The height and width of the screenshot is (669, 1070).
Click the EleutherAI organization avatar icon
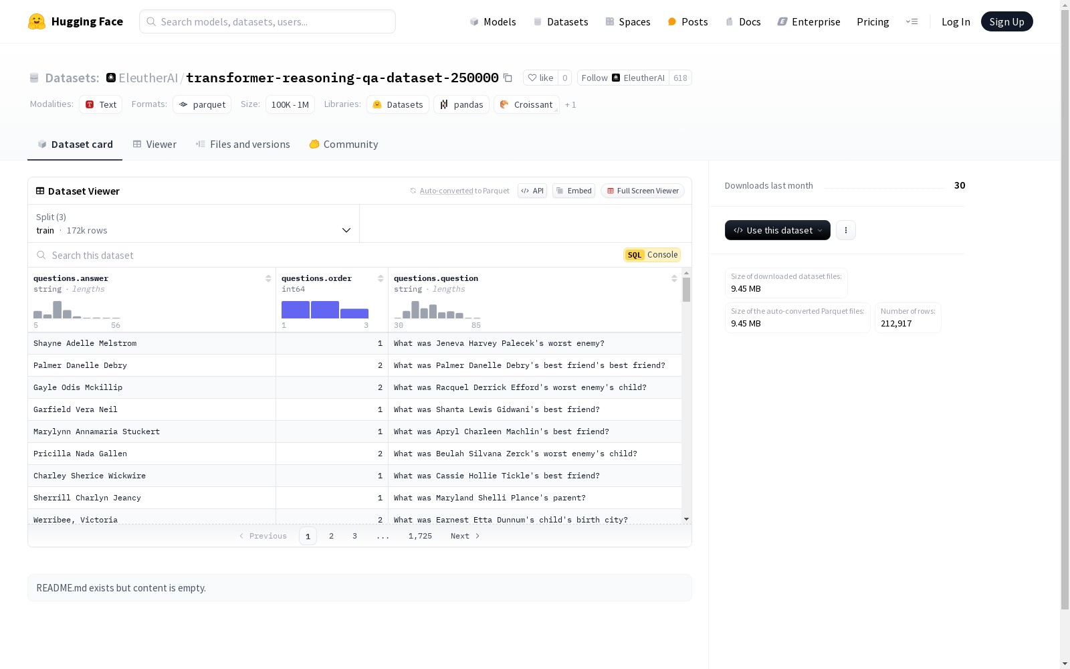tap(111, 78)
